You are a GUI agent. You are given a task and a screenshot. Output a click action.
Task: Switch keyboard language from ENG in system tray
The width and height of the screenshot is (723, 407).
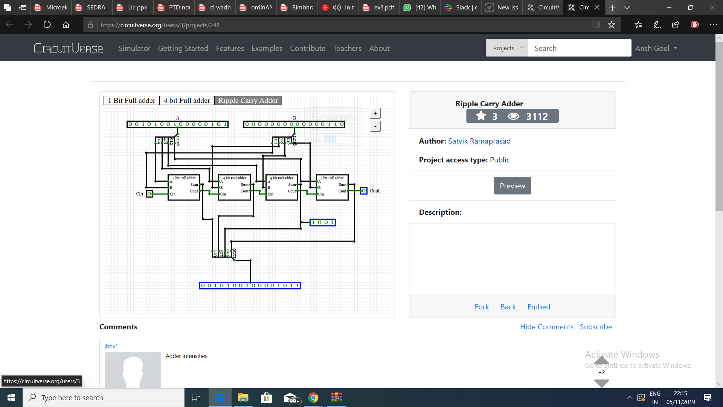(x=655, y=397)
